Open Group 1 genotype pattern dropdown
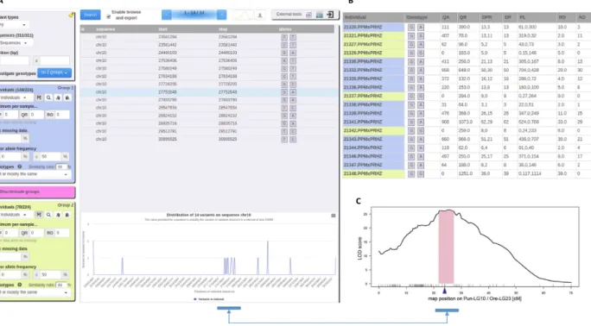Viewport: 591px width, 326px height. (35, 174)
